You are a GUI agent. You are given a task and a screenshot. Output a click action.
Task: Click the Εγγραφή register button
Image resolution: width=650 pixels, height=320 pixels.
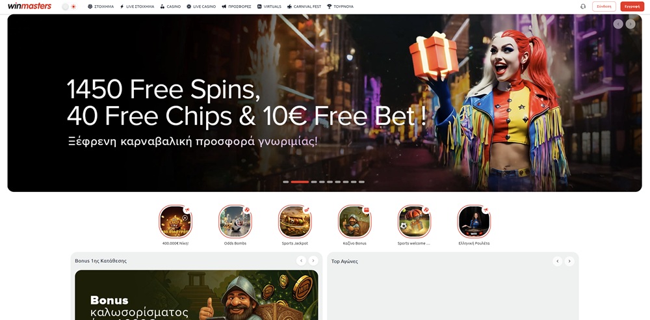632,7
